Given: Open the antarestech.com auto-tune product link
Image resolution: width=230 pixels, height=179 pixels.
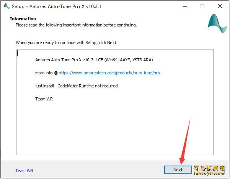Looking at the screenshot, I should pos(109,73).
